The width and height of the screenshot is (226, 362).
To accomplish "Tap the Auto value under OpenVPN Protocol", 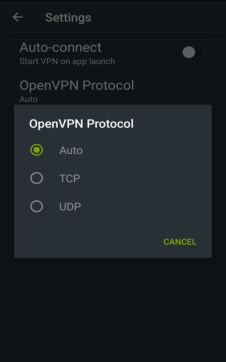I will (x=29, y=99).
